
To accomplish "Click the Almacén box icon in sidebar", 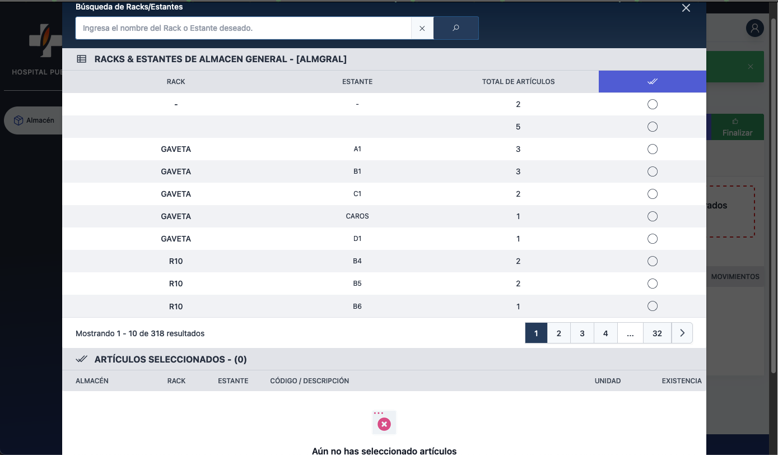I will coord(18,120).
